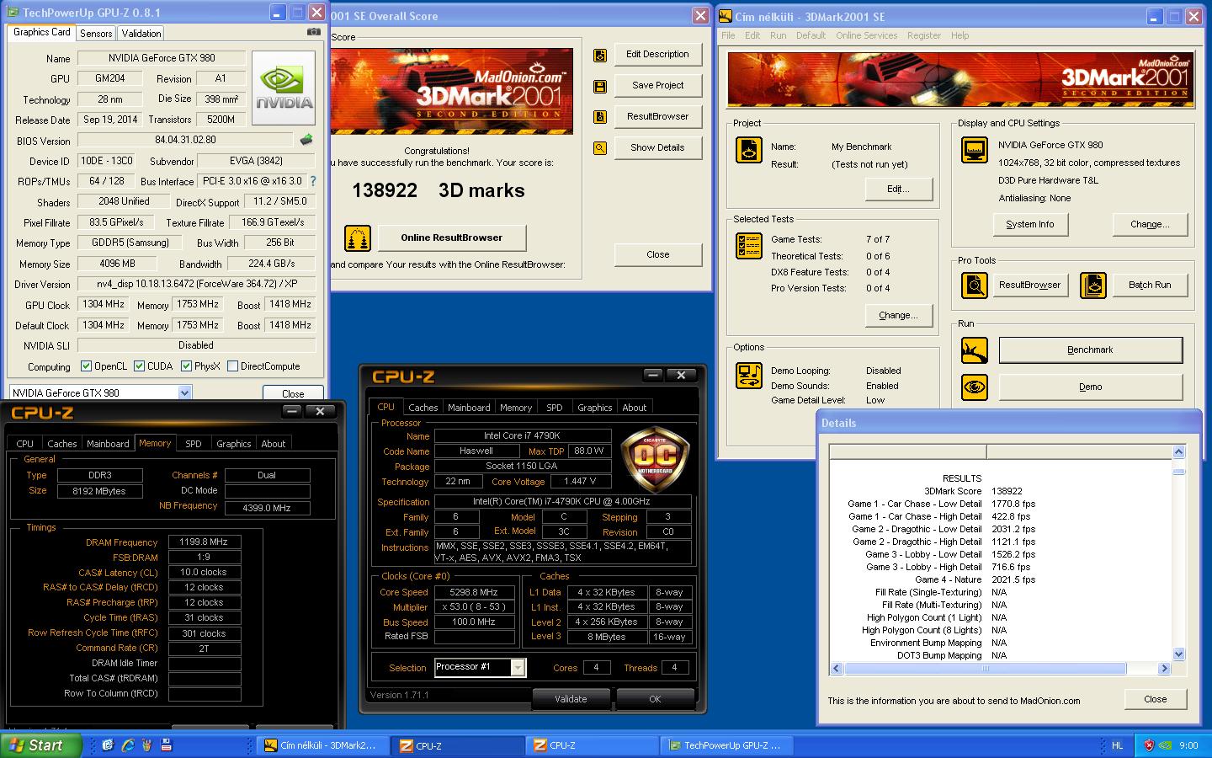Toggle the OpenCL checkbox in GPU-Z
1212x758 pixels.
[x=86, y=366]
